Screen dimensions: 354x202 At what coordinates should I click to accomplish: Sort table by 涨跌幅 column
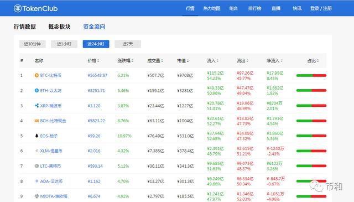coord(126,60)
